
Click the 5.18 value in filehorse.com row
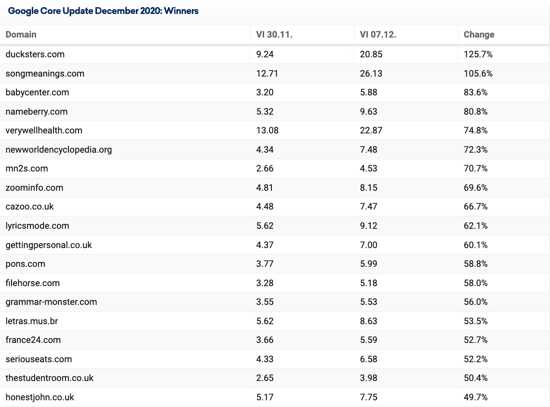coord(369,283)
